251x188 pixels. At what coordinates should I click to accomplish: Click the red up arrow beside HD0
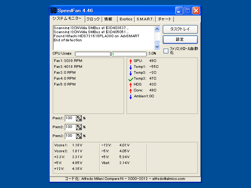point(131,85)
